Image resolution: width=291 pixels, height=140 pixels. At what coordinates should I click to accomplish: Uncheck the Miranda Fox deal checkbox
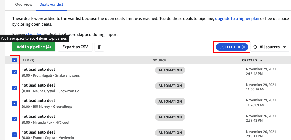coord(14,119)
